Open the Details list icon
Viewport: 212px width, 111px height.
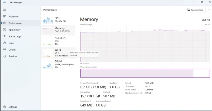click(5, 50)
